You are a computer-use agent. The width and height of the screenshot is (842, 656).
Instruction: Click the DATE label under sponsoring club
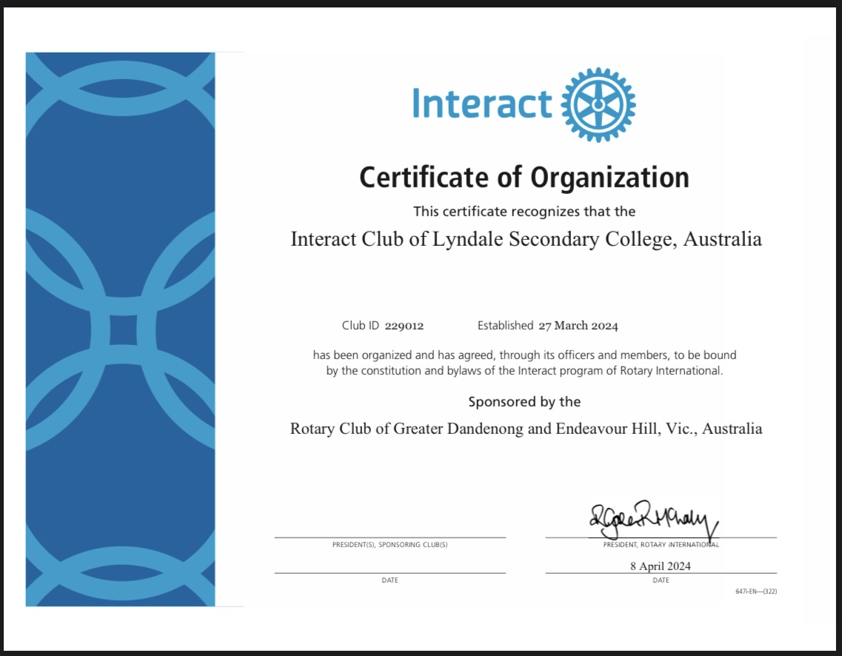pyautogui.click(x=390, y=580)
